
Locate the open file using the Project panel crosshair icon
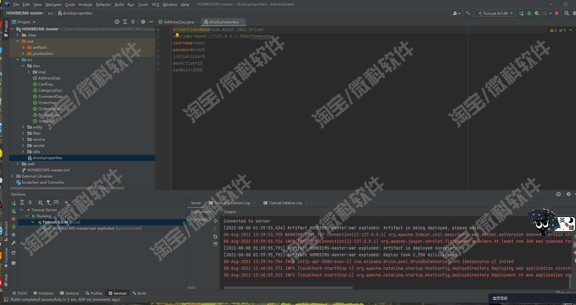pos(117,22)
